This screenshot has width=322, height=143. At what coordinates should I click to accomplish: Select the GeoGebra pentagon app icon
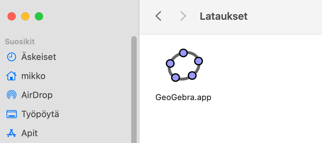click(184, 65)
